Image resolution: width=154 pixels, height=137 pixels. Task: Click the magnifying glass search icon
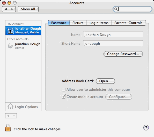pyautogui.click(x=116, y=9)
